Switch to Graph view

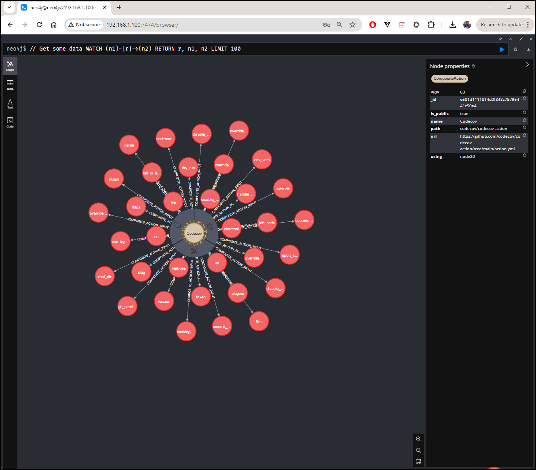10,66
